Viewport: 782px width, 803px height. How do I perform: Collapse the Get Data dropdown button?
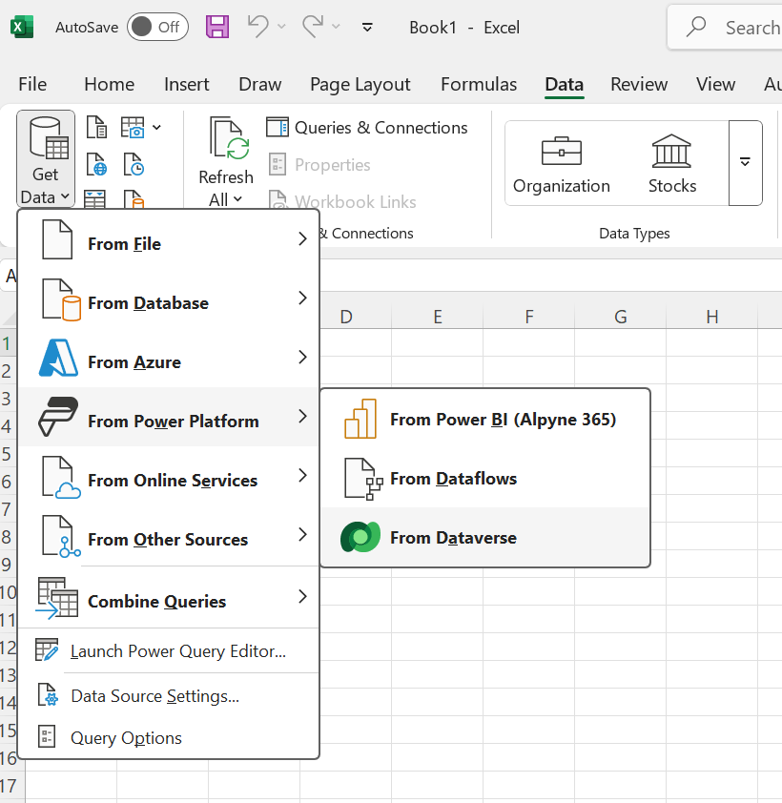point(46,158)
